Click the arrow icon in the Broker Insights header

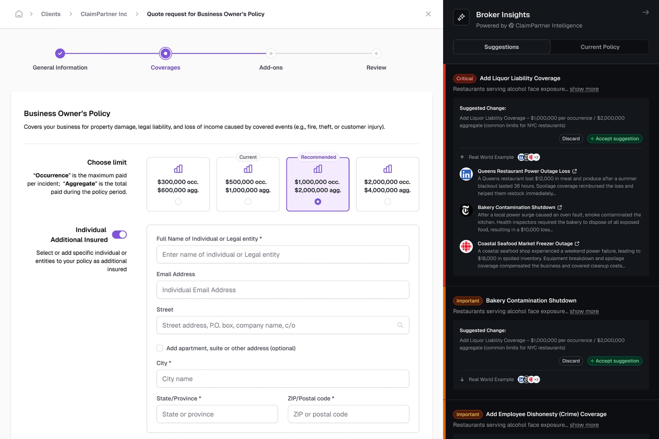pos(646,12)
